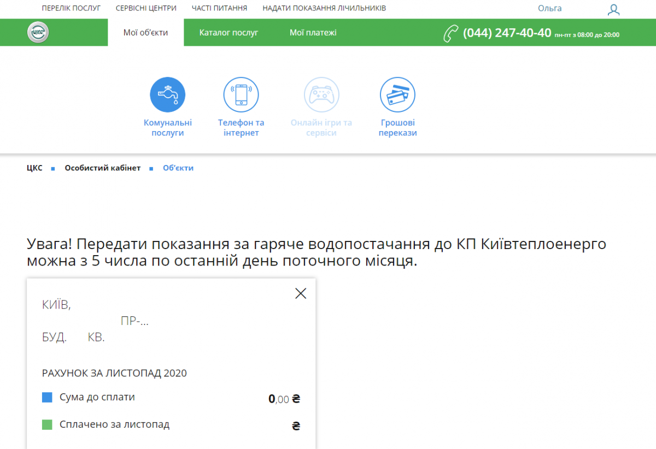Viewport: 656px width, 449px height.
Task: Select the Онлайн ігри gamepad icon
Action: (x=321, y=94)
